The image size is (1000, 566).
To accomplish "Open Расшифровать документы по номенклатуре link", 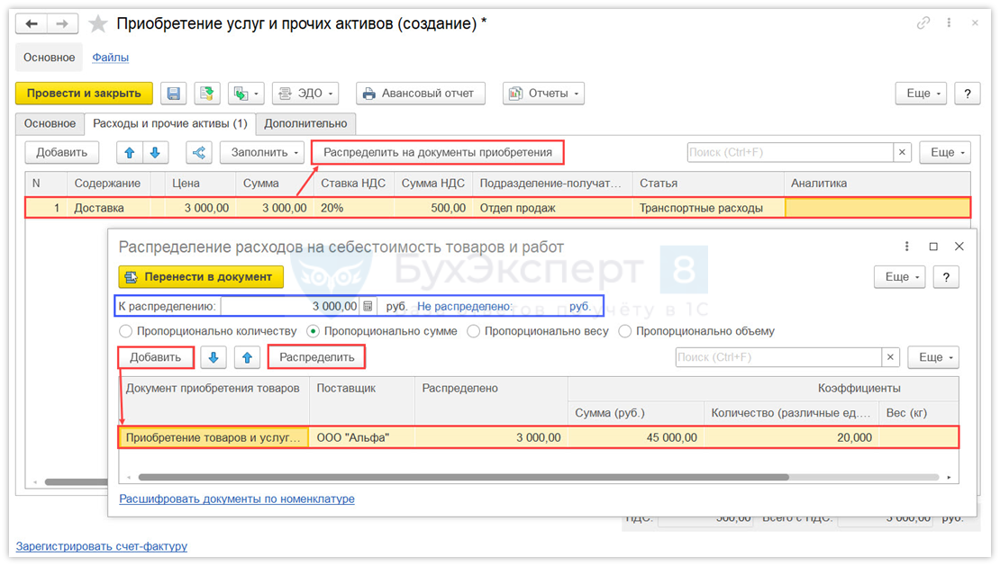I will pyautogui.click(x=237, y=499).
